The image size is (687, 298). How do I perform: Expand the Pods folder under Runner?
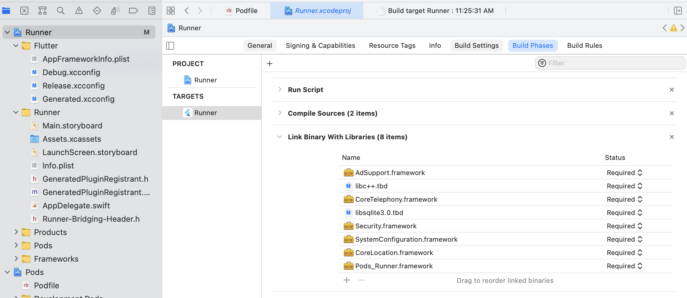(x=16, y=245)
